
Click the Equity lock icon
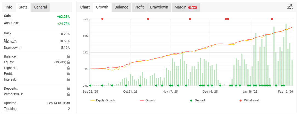pyautogui.click(x=68, y=62)
